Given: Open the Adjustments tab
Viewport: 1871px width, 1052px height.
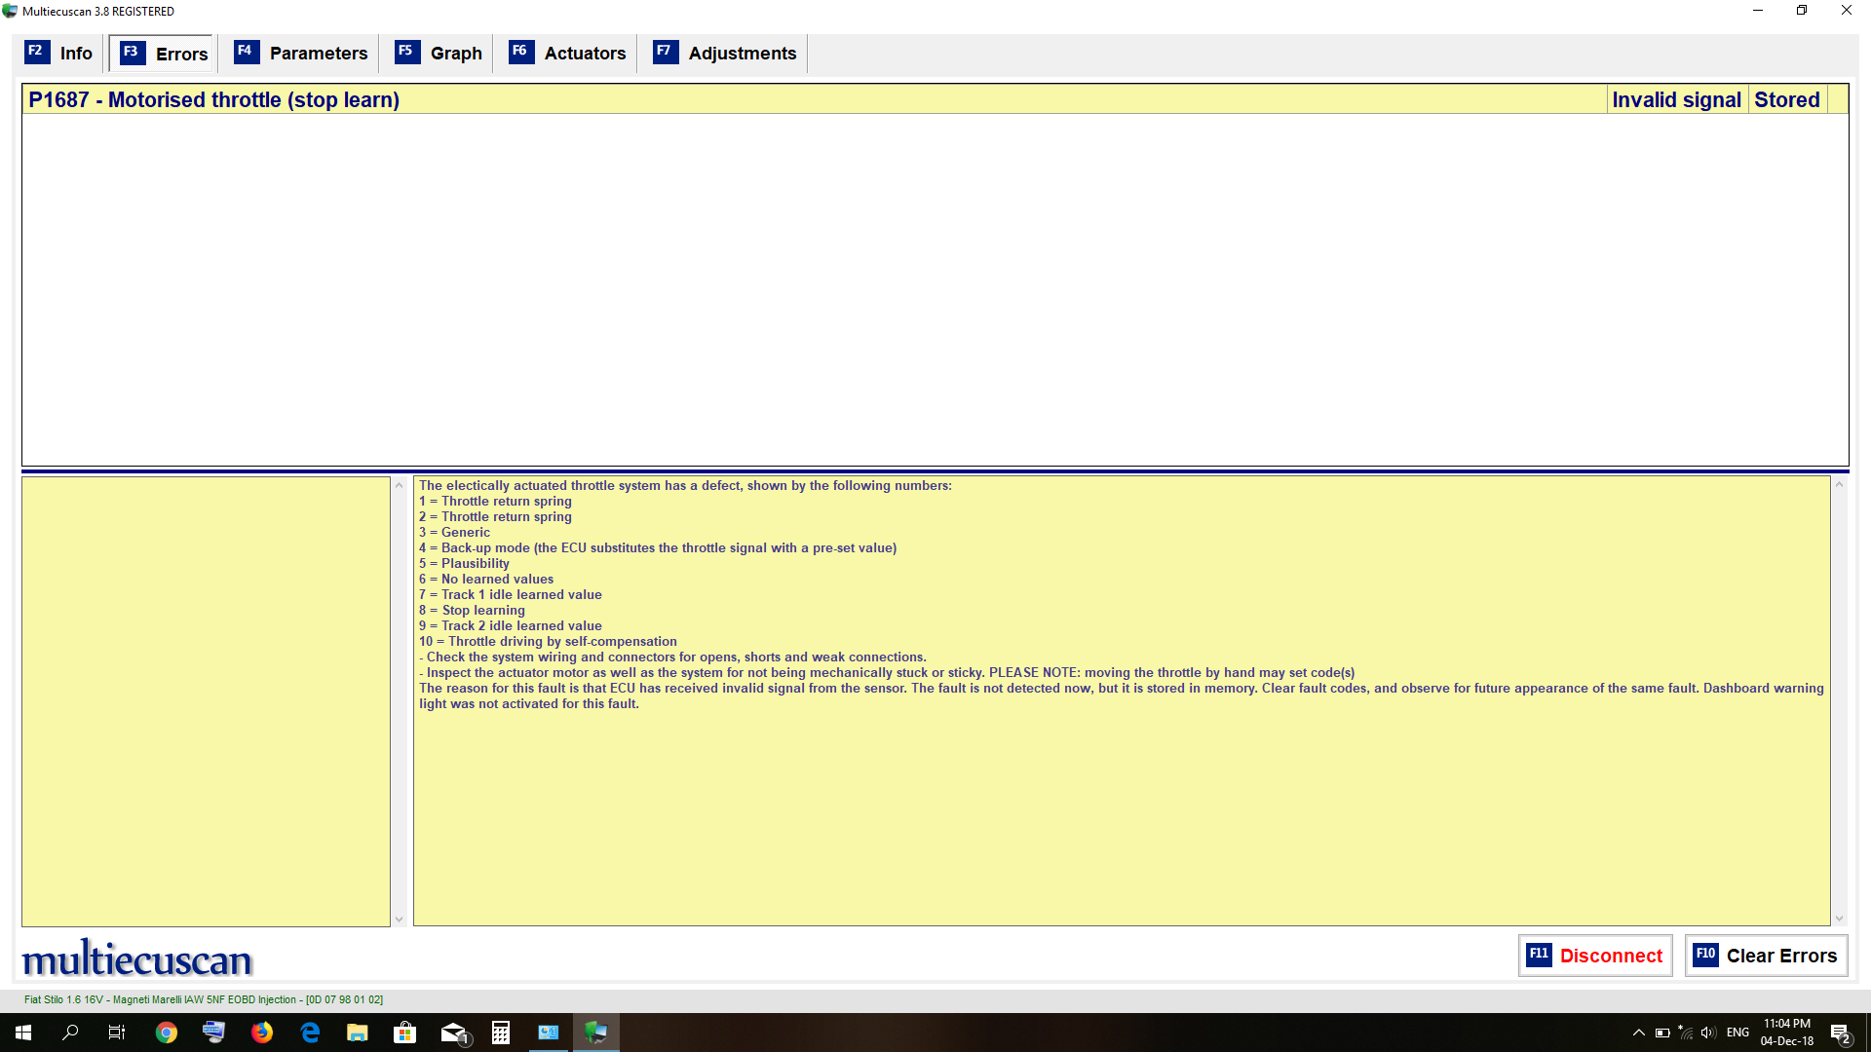Looking at the screenshot, I should point(725,54).
